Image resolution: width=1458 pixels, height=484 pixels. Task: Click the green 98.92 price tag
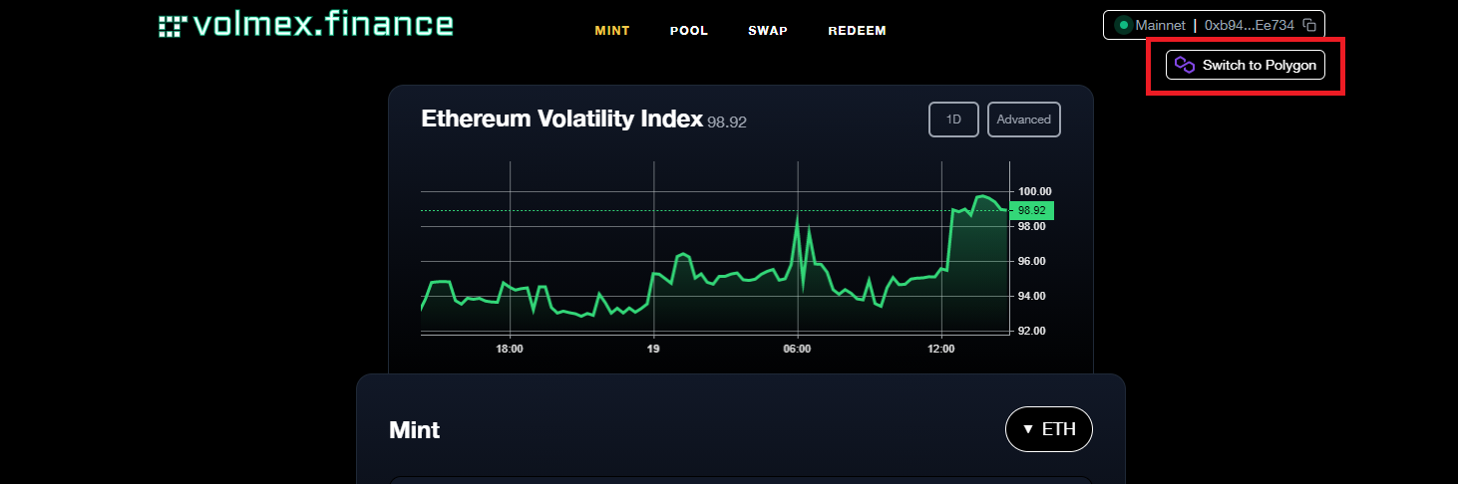tap(1031, 210)
